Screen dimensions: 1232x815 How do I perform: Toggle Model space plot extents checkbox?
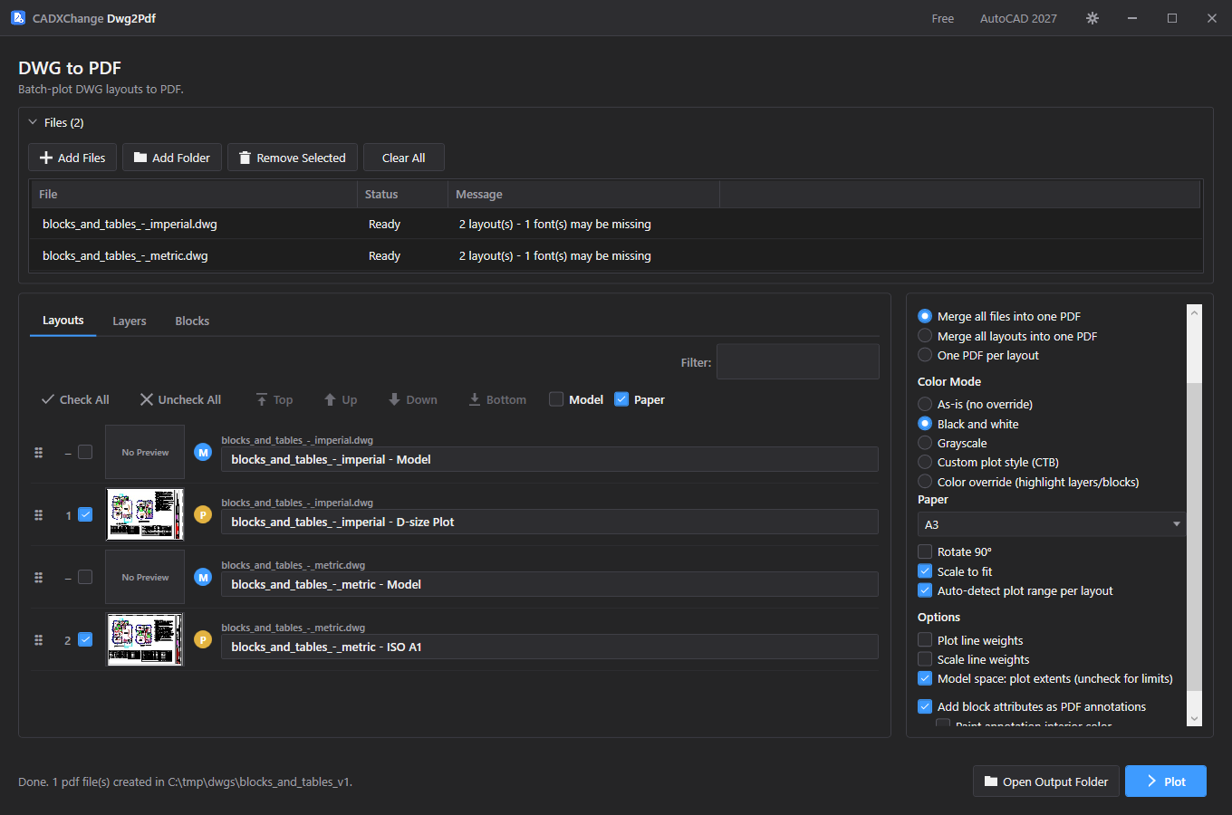925,678
